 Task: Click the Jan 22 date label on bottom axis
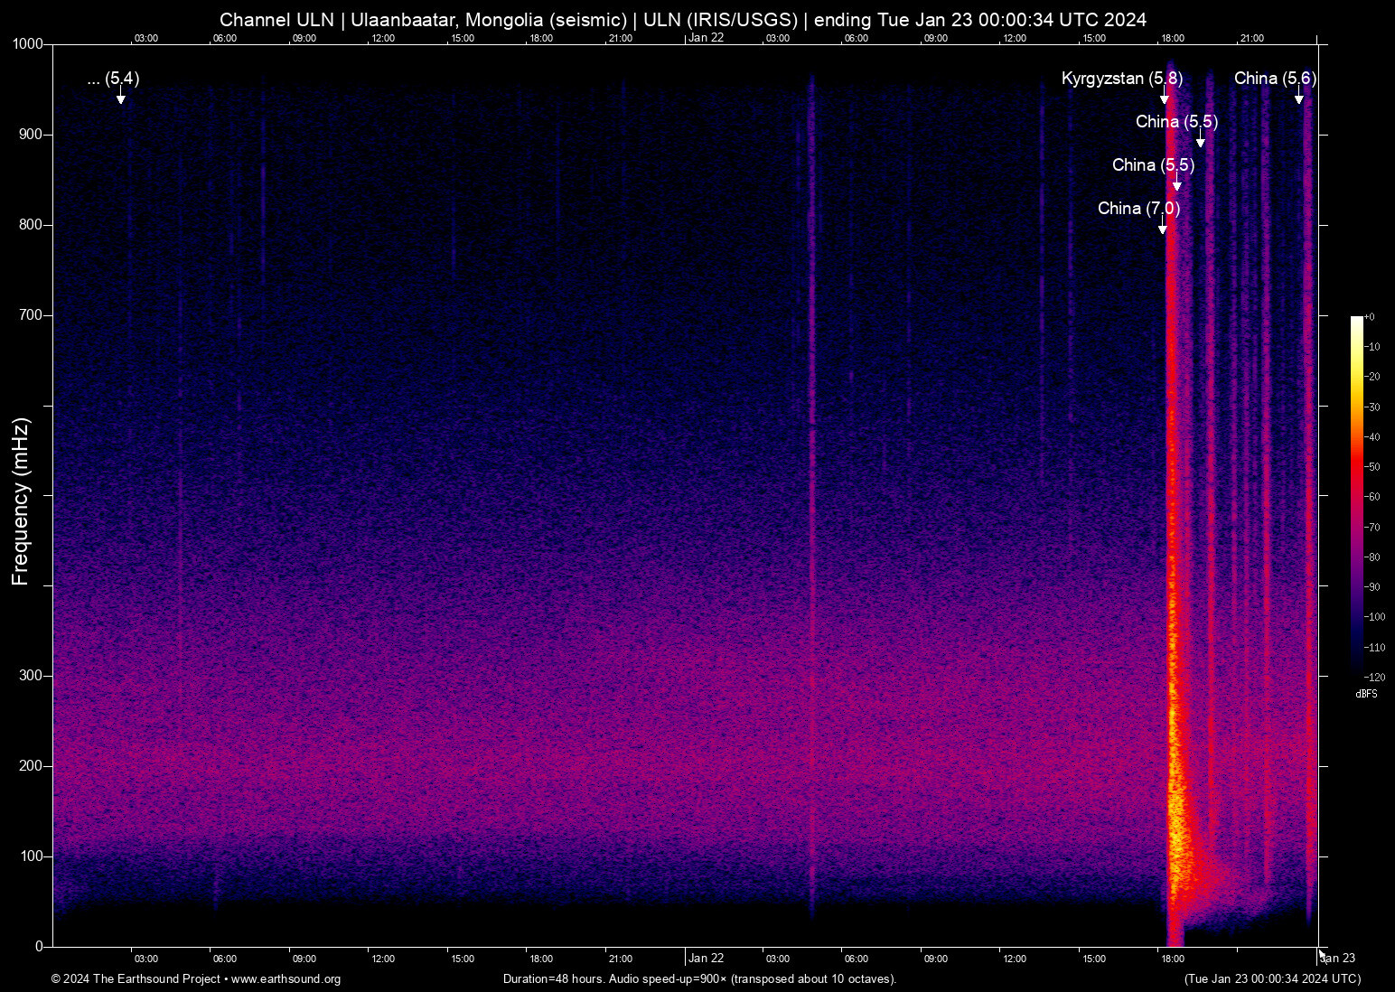click(x=706, y=959)
